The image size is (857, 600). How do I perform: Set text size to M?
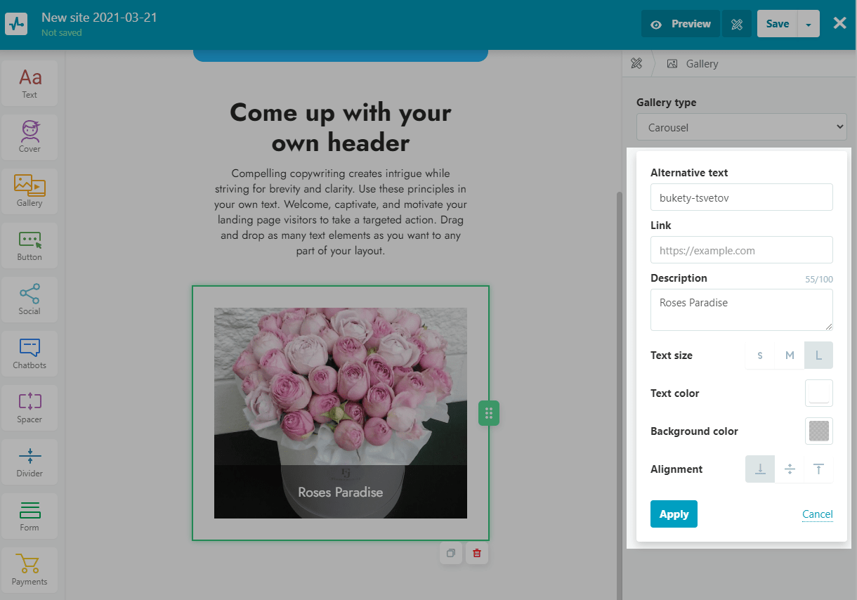click(x=790, y=356)
